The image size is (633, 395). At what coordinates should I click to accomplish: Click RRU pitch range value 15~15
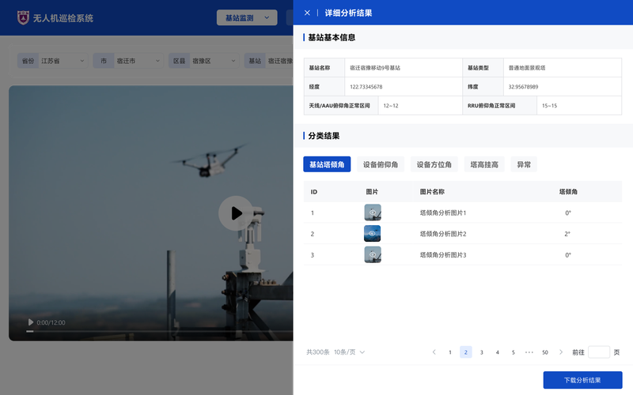(x=549, y=106)
